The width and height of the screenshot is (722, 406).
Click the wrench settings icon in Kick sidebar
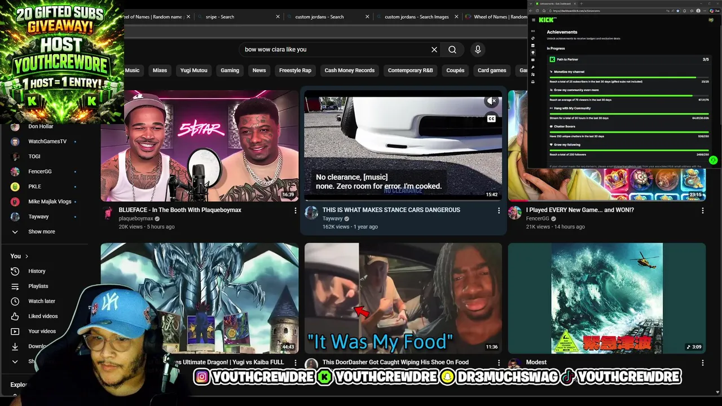(x=533, y=67)
